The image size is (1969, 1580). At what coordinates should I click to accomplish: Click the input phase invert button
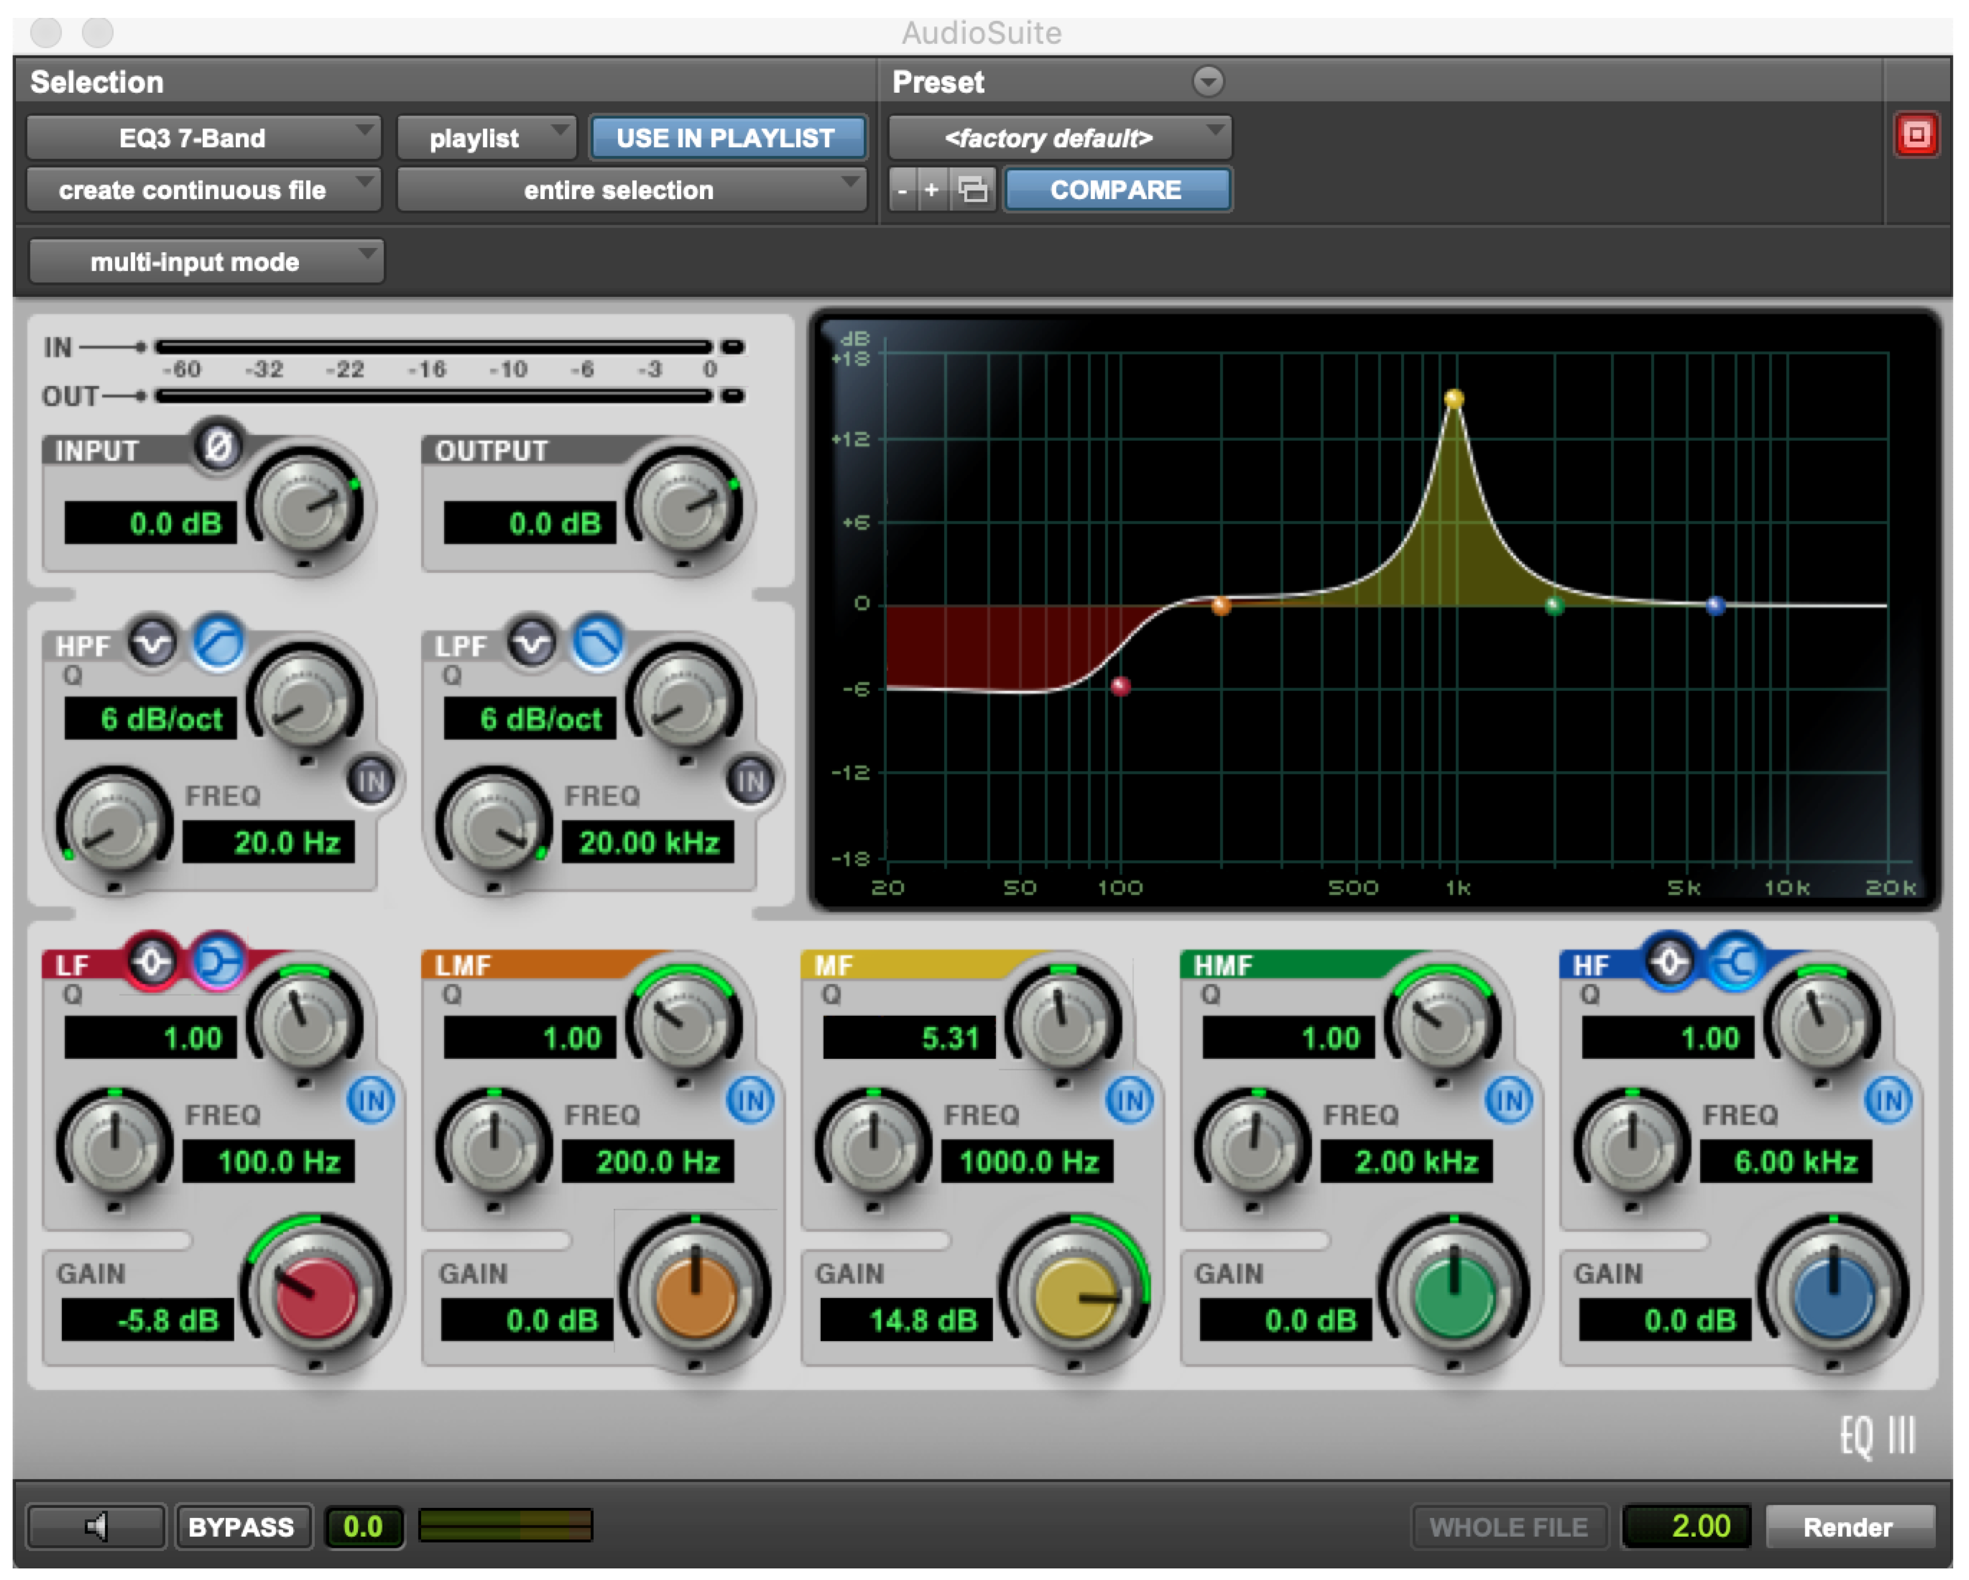click(x=218, y=446)
